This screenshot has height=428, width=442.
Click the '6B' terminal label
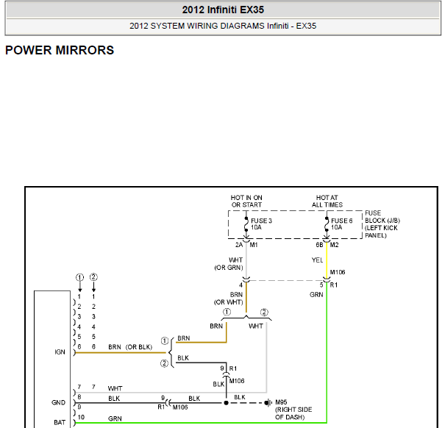coord(319,245)
